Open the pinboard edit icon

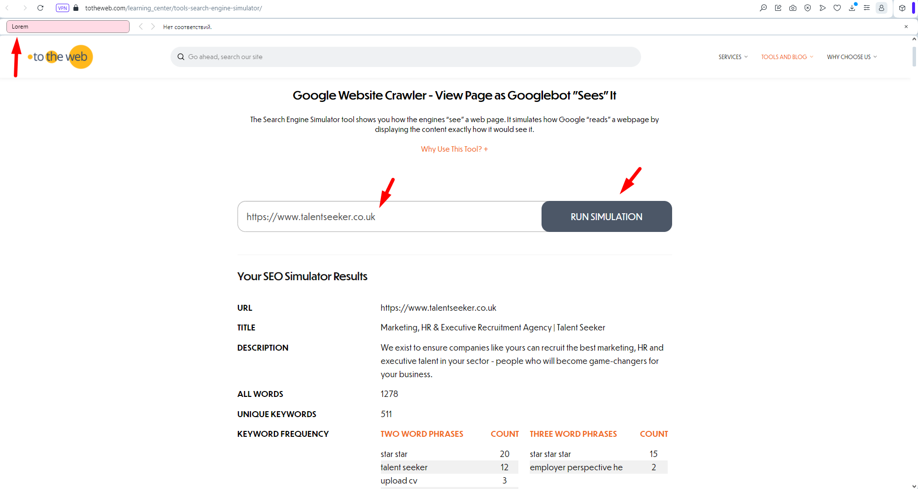tap(778, 8)
